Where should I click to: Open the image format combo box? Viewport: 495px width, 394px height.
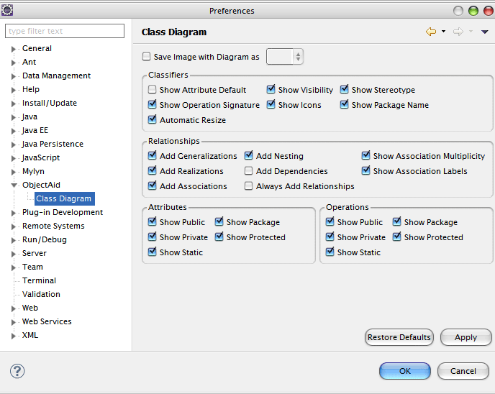pyautogui.click(x=285, y=57)
